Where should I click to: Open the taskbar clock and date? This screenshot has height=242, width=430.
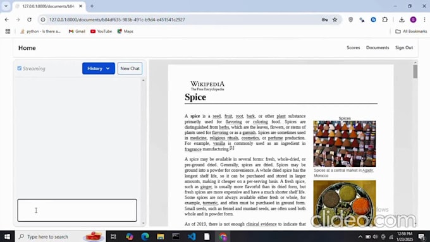point(405,236)
